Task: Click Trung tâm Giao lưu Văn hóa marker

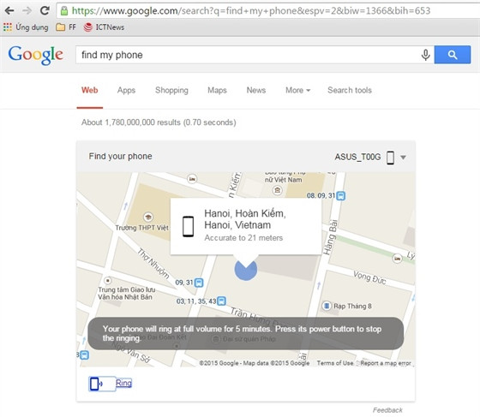Action: (x=107, y=280)
